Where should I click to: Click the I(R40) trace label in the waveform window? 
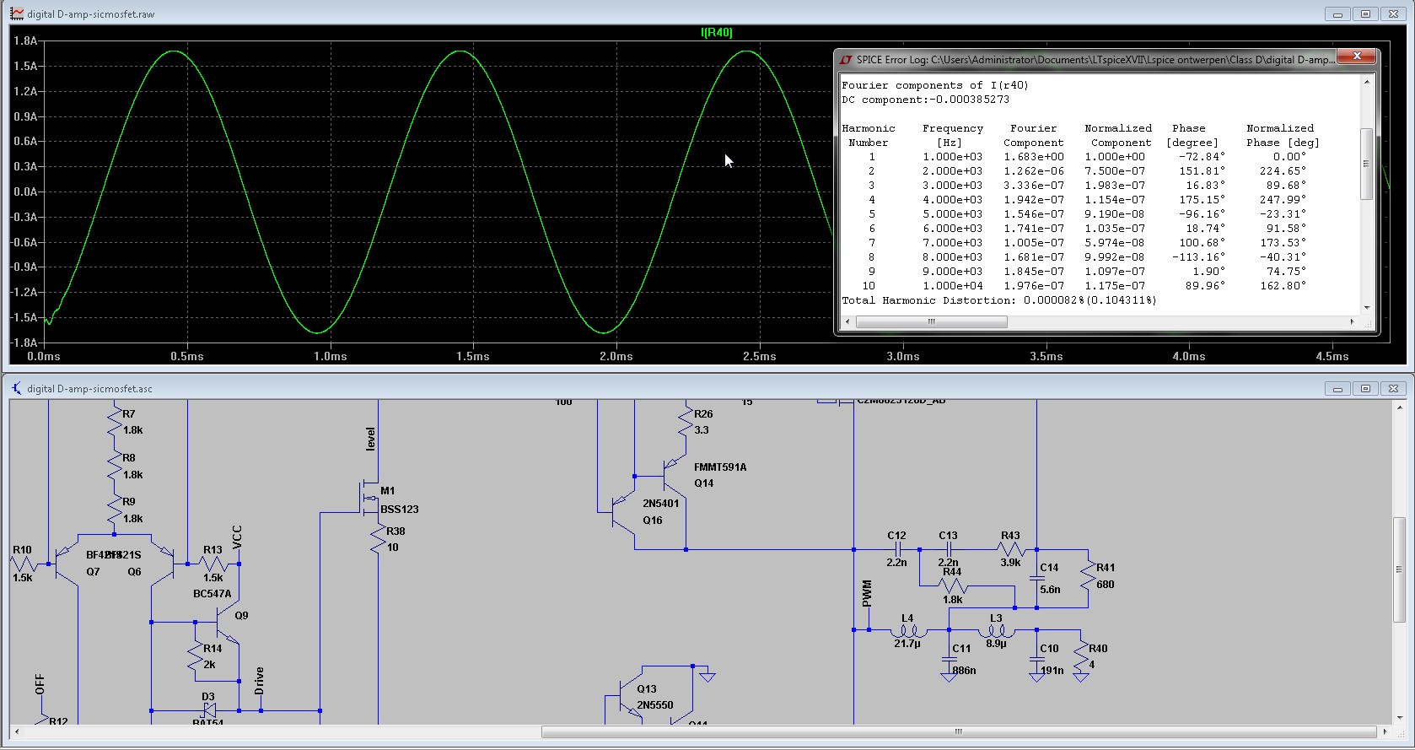(717, 32)
